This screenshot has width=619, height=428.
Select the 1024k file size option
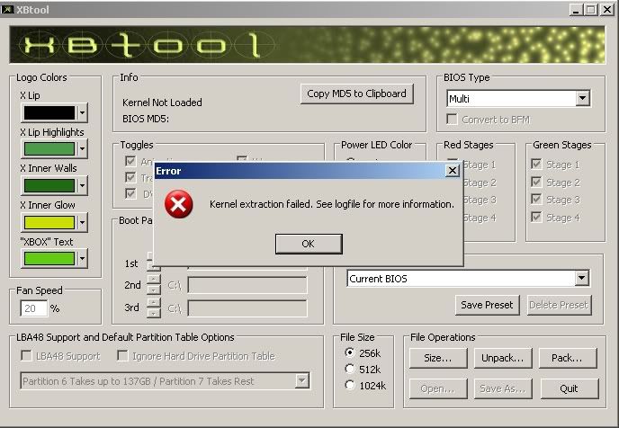(x=350, y=385)
